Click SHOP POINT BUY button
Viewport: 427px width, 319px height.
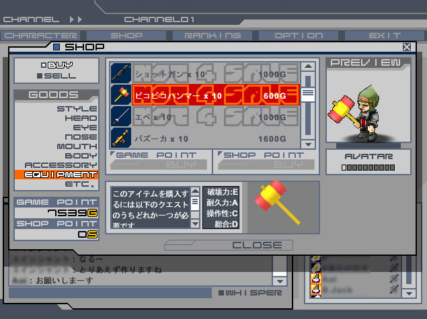266,165
